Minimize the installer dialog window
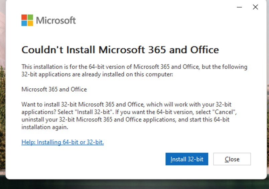This screenshot has height=189, width=269. point(239,7)
